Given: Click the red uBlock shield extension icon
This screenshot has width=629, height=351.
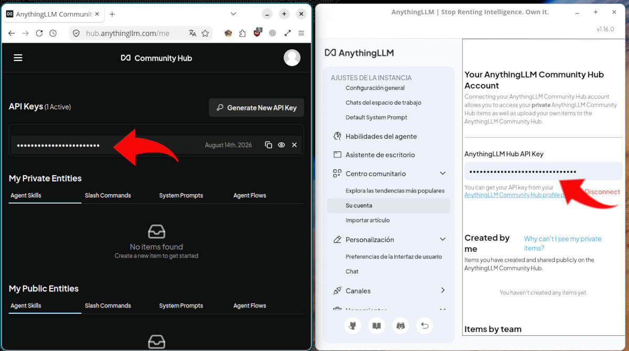Looking at the screenshot, I should point(257,33).
